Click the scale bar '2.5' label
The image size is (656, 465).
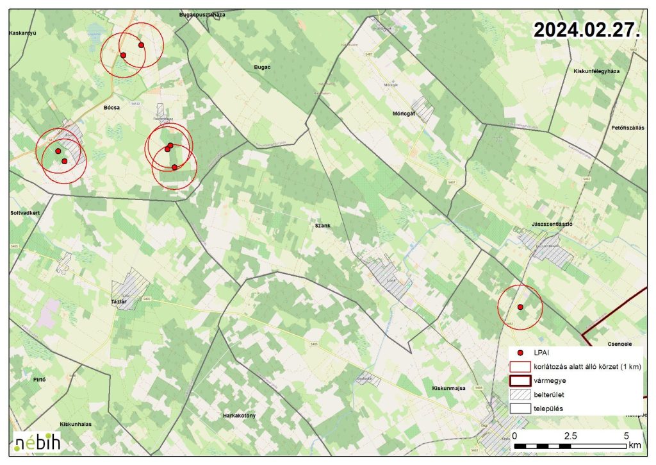(x=571, y=435)
